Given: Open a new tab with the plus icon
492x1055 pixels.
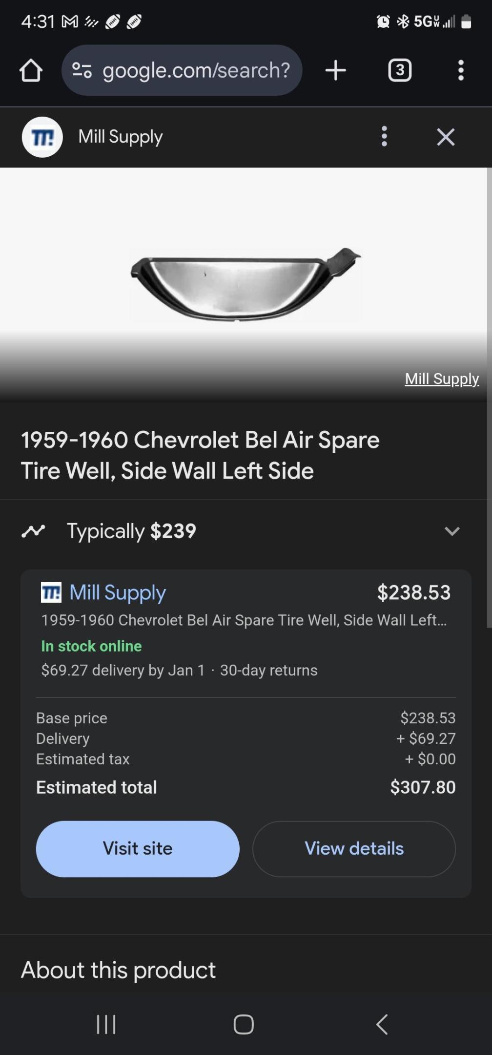Looking at the screenshot, I should point(335,70).
